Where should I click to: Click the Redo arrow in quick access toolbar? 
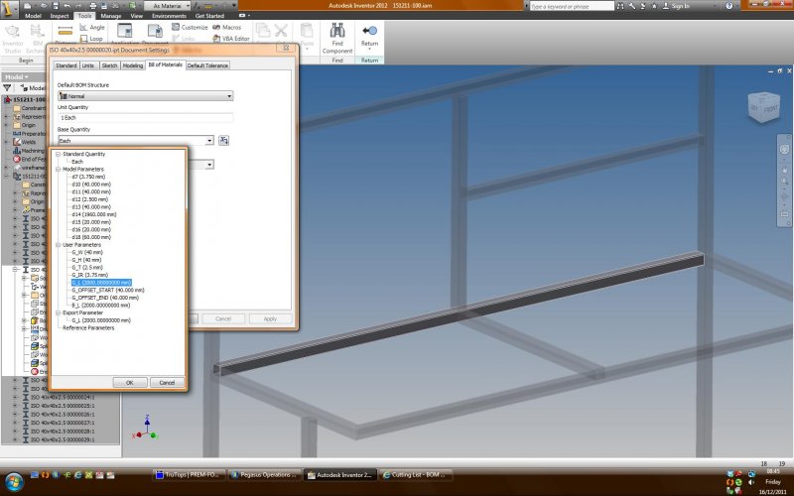tap(79, 6)
